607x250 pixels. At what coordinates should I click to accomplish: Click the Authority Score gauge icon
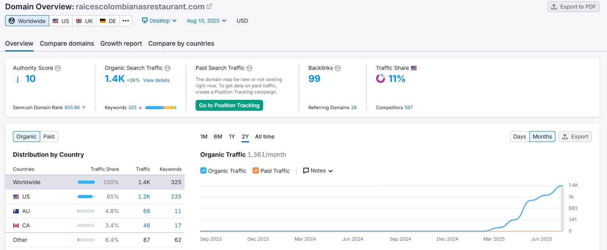click(18, 79)
